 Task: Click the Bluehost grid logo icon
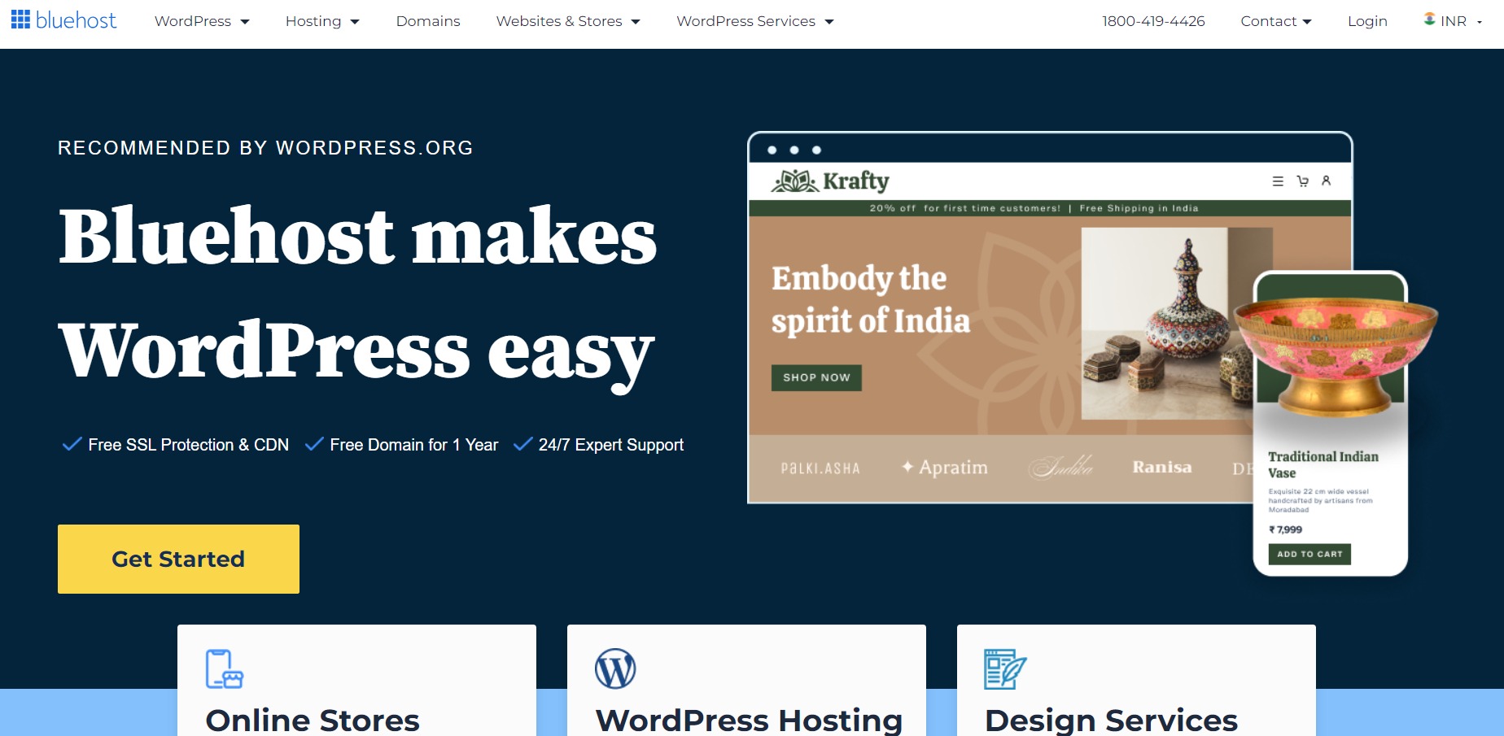click(x=20, y=20)
